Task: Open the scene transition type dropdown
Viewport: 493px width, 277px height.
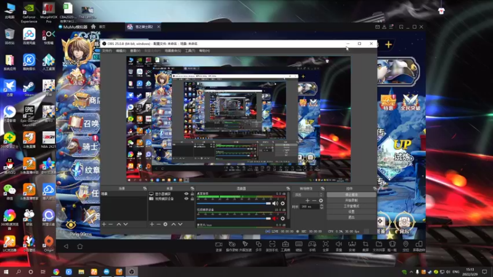Action: 308,195
